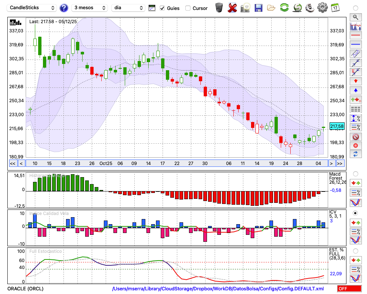This screenshot has height=294, width=367.
Task: Select the red horizontal line tool
Action: click(x=355, y=35)
